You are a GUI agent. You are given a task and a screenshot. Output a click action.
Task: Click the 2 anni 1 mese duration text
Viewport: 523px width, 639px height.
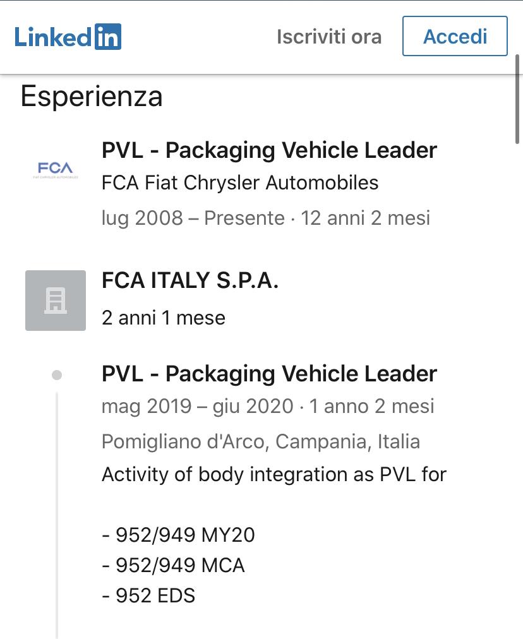(x=164, y=318)
